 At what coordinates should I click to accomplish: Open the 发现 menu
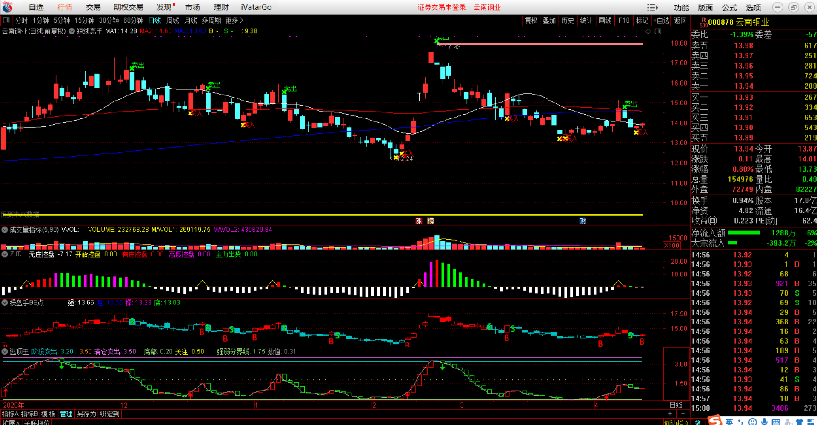coord(164,7)
